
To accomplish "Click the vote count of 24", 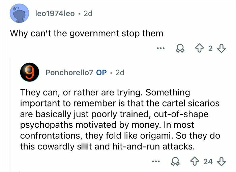I will click(208, 161).
